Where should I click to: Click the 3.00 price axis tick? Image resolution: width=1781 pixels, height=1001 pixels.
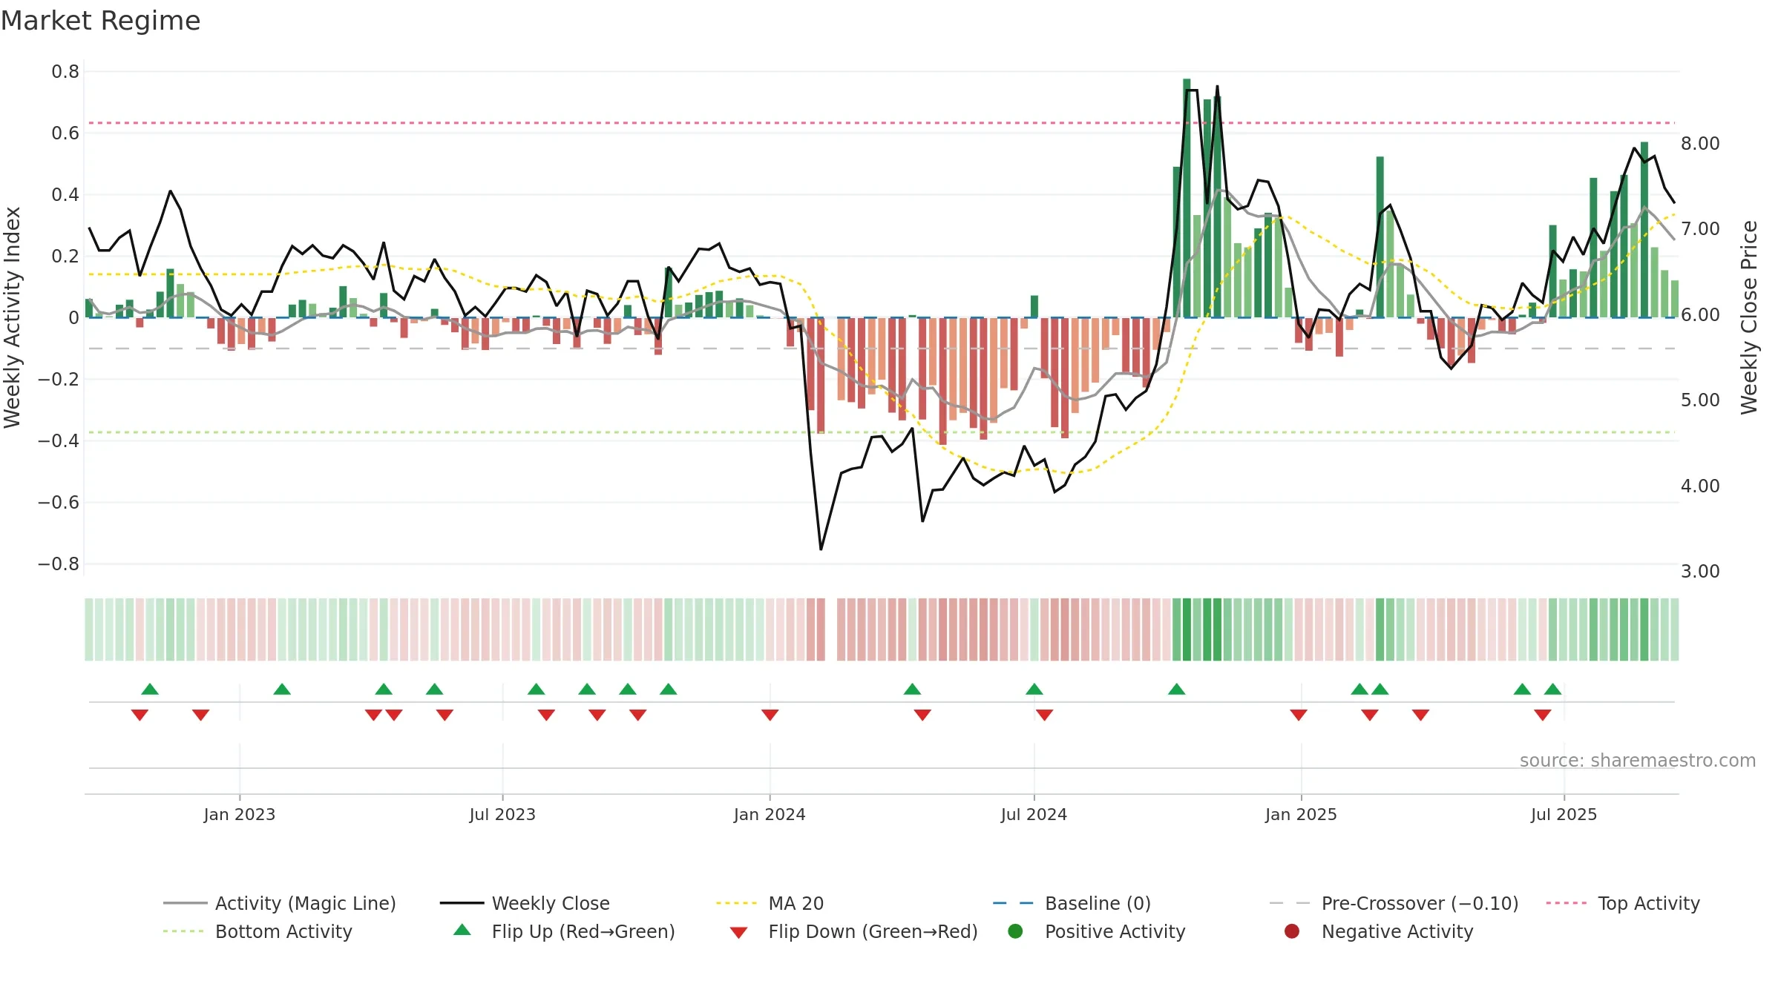coord(1700,572)
